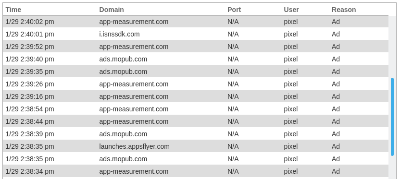Screen dimensions: 400x179
Task: Click the blue vertical scrollbar thumb
Action: coord(392,117)
